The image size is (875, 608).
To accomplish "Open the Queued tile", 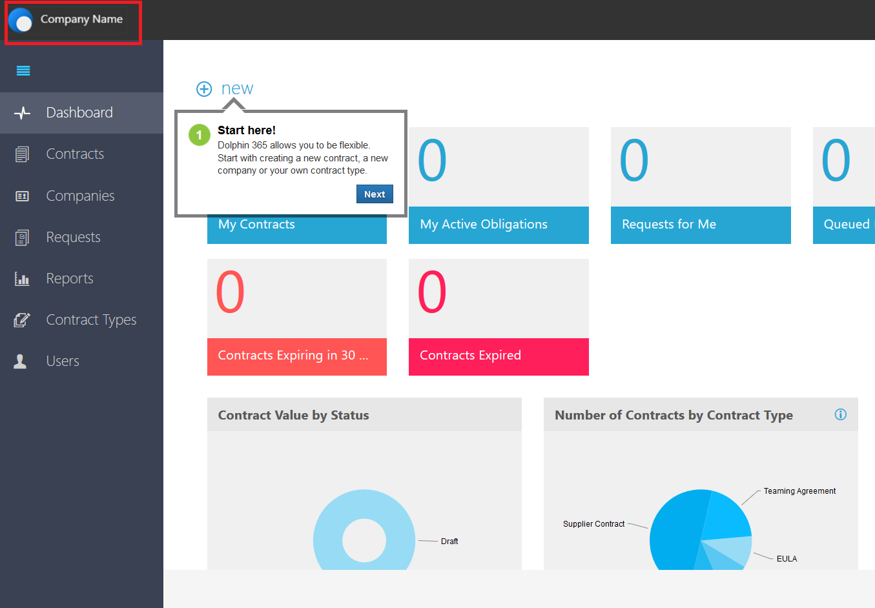I will [x=844, y=186].
